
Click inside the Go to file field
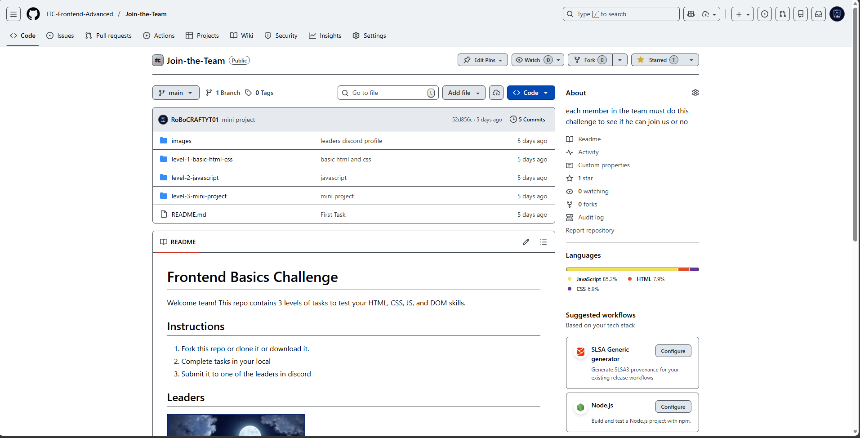tap(387, 93)
